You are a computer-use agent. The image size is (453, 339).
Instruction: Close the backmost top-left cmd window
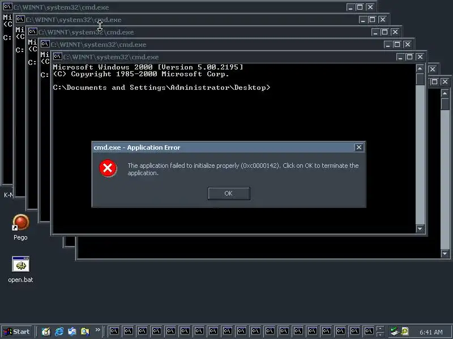click(370, 7)
